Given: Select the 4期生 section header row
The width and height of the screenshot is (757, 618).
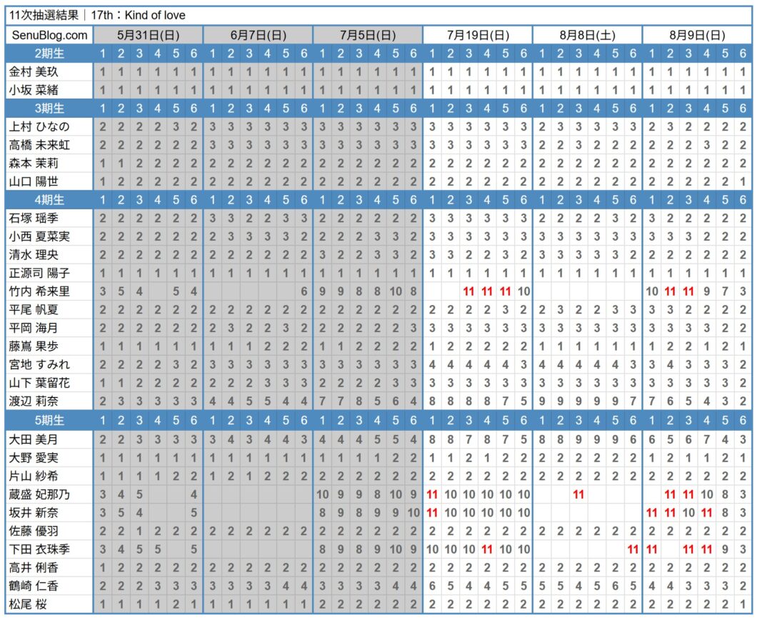Looking at the screenshot, I should click(x=378, y=200).
